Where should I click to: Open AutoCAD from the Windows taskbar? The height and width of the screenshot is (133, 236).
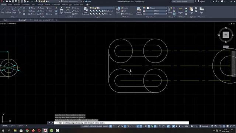click(x=45, y=130)
